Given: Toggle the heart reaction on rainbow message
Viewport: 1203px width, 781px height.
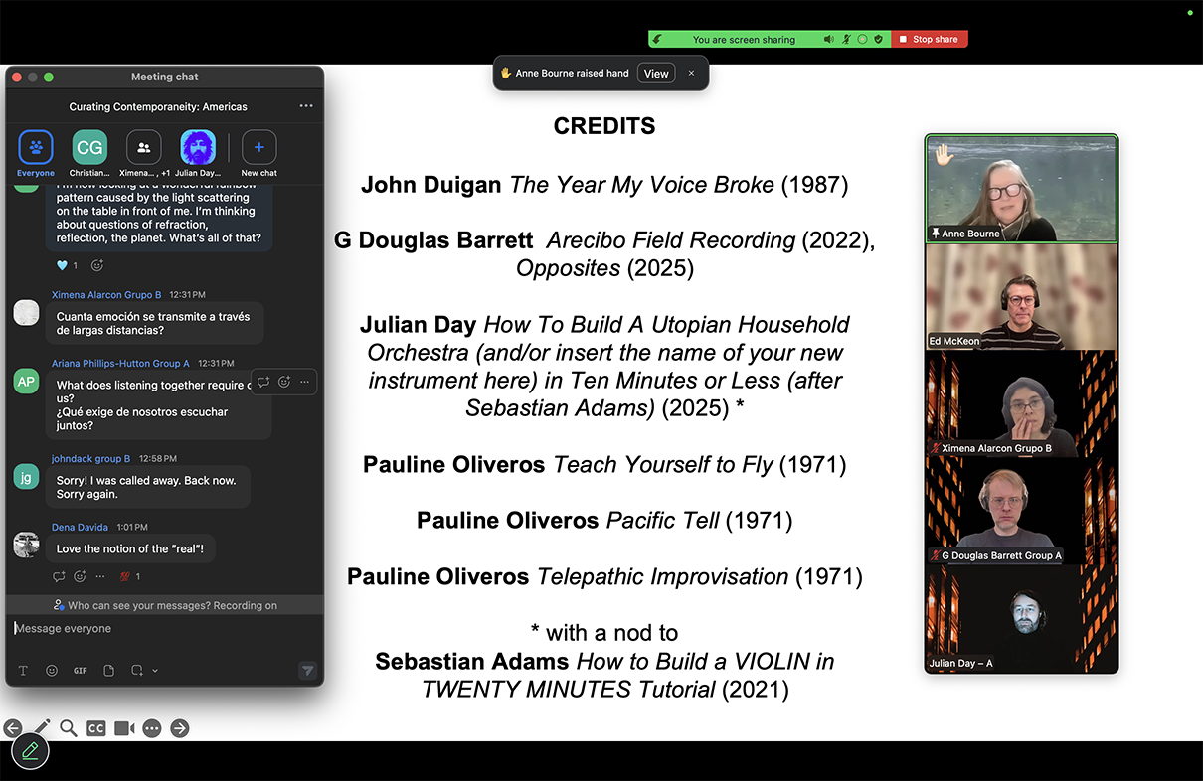Looking at the screenshot, I should (67, 265).
